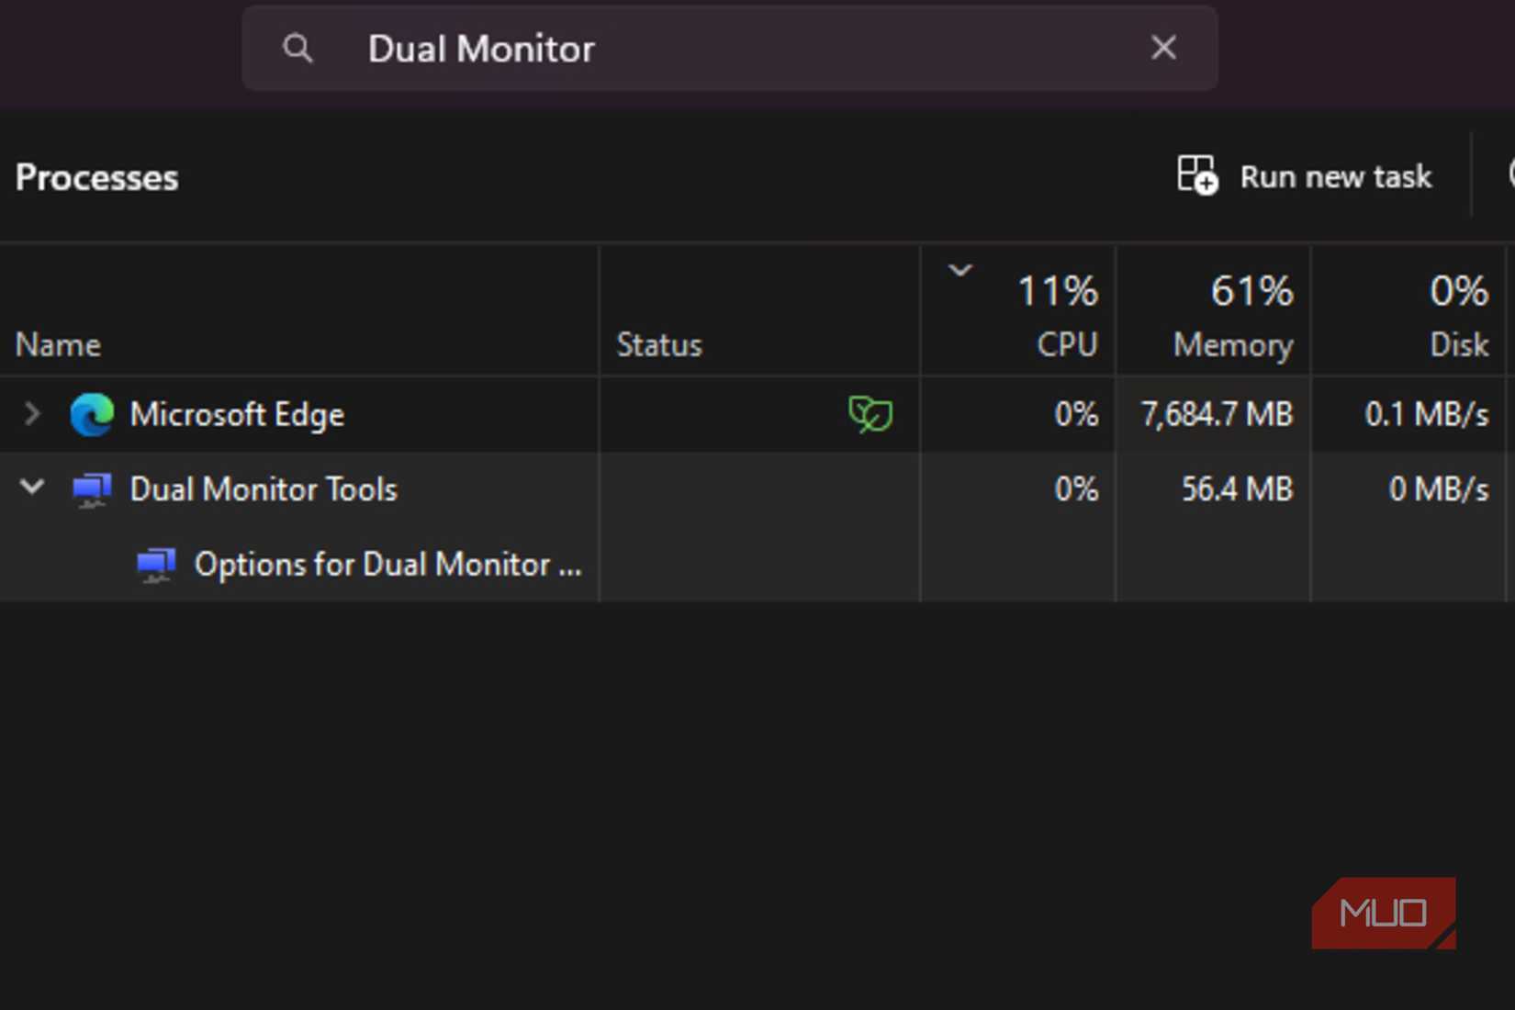Click the Options for Dual Monitor icon
The height and width of the screenshot is (1010, 1515).
tap(156, 565)
